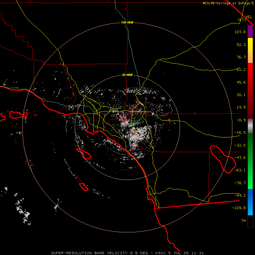Click the 107.8 velocity scale value
Screen dimensions: 255x255
[x=240, y=32]
